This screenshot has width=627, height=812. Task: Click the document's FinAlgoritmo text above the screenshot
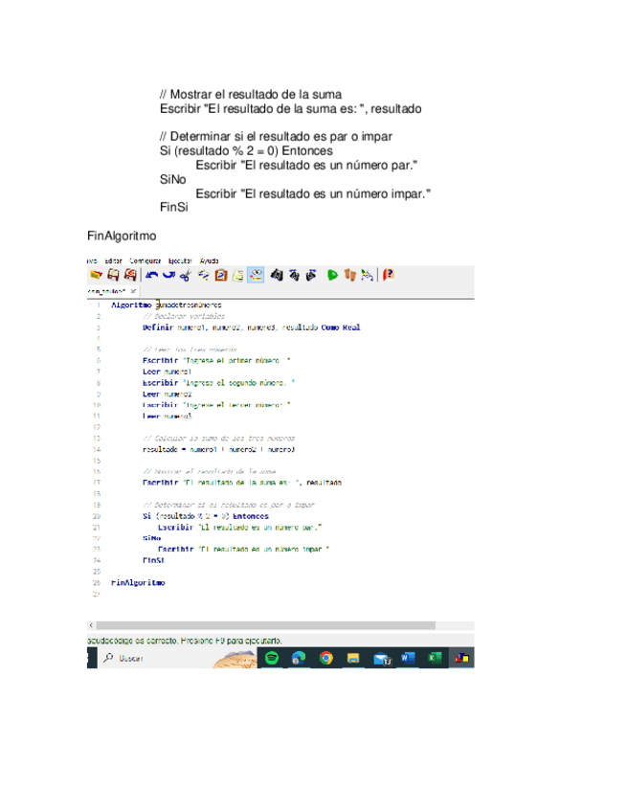tap(122, 237)
